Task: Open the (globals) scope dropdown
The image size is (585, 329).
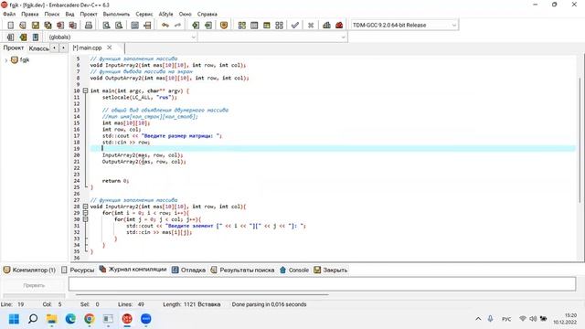Action: pyautogui.click(x=122, y=37)
